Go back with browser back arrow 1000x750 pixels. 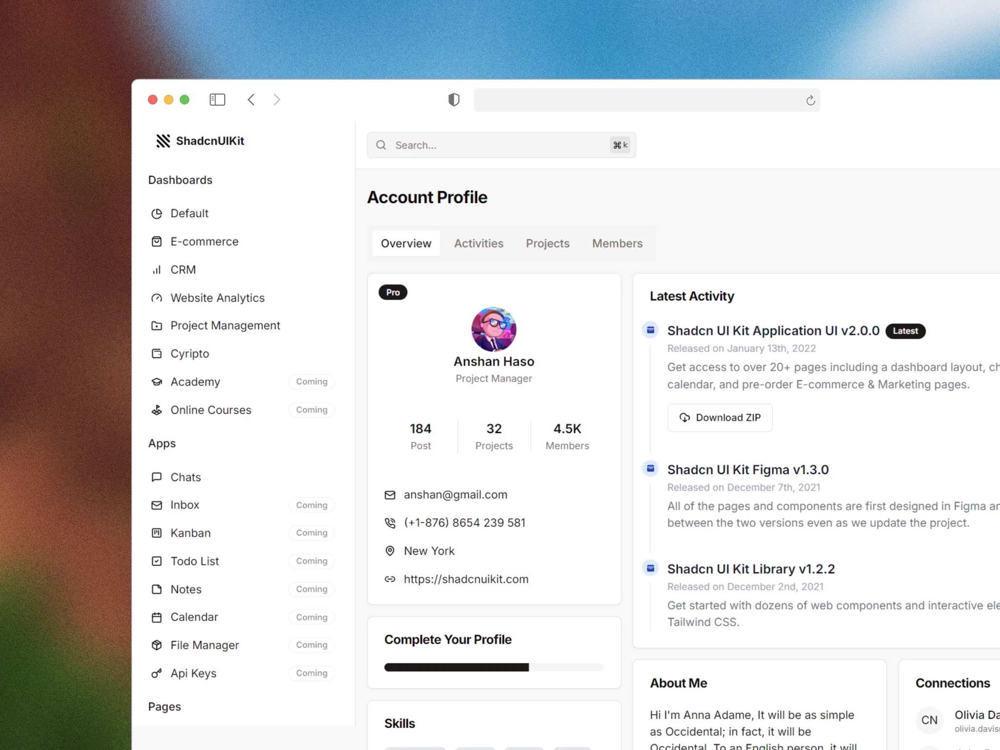point(251,100)
